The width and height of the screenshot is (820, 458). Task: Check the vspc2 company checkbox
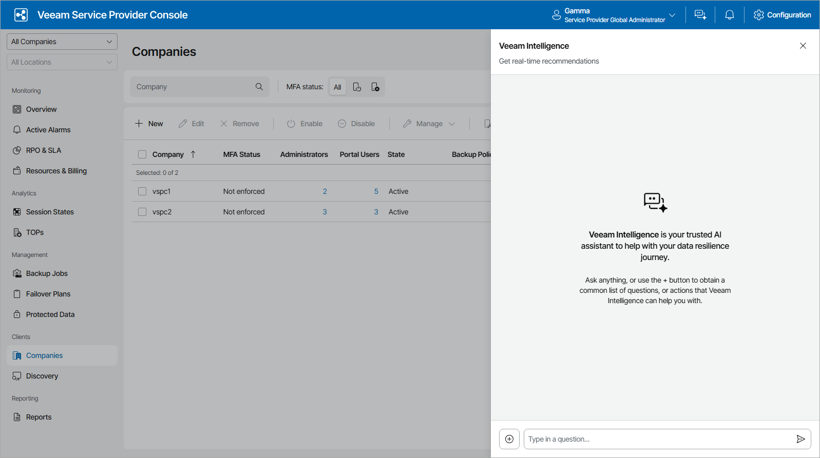[x=142, y=212]
